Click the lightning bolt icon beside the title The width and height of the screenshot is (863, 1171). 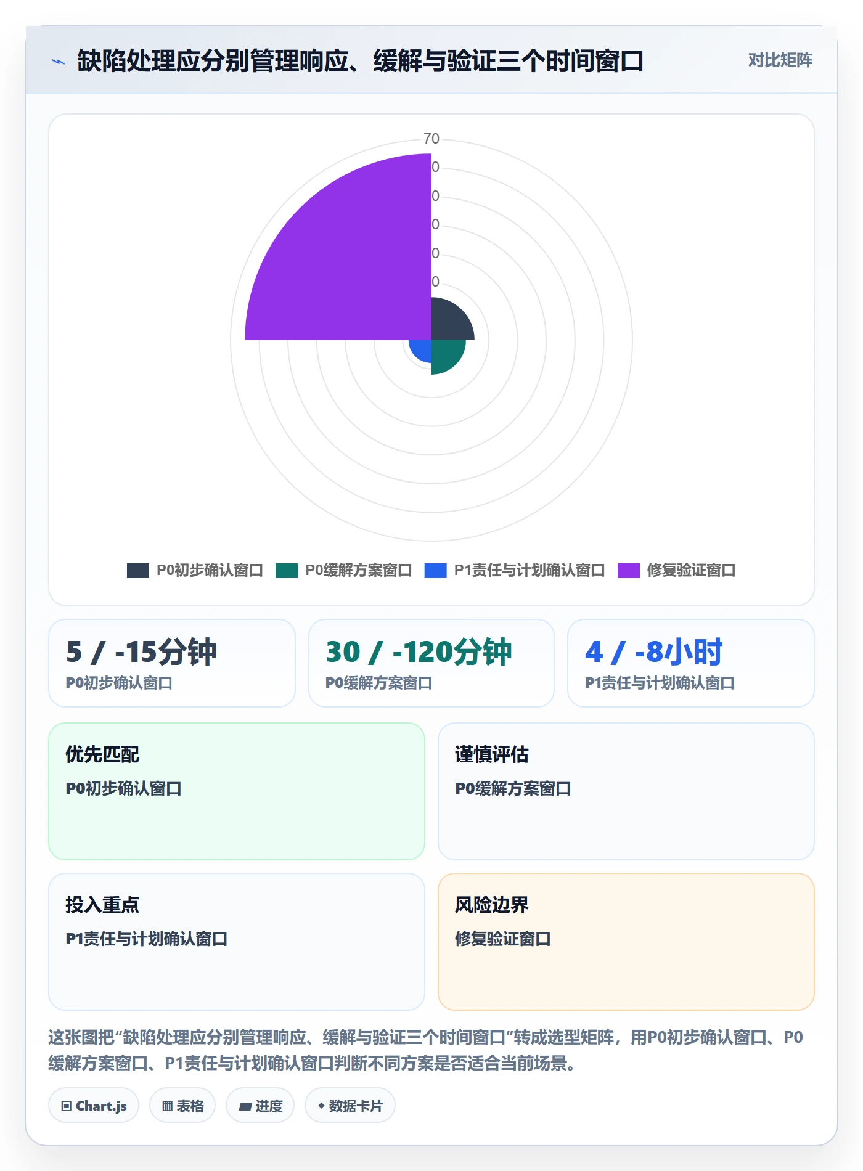click(59, 62)
